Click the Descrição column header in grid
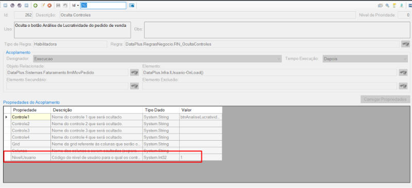This screenshot has height=188, width=412. point(96,110)
